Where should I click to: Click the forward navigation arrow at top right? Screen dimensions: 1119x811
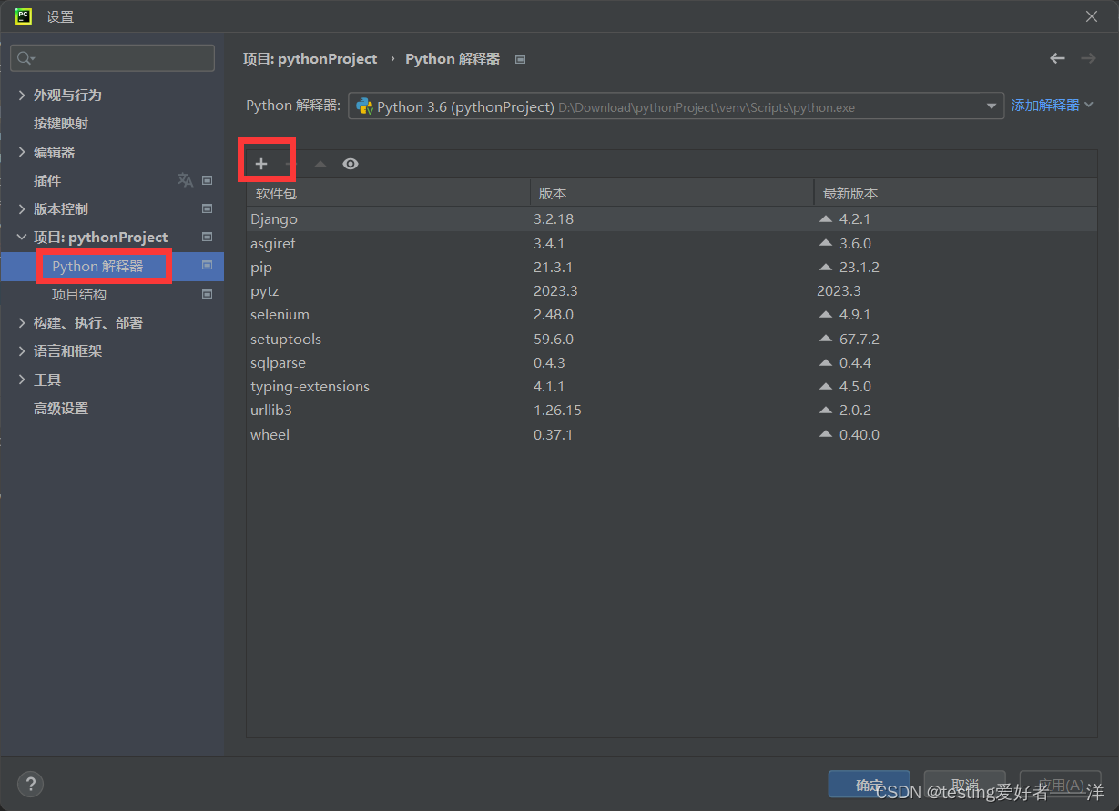(x=1088, y=58)
